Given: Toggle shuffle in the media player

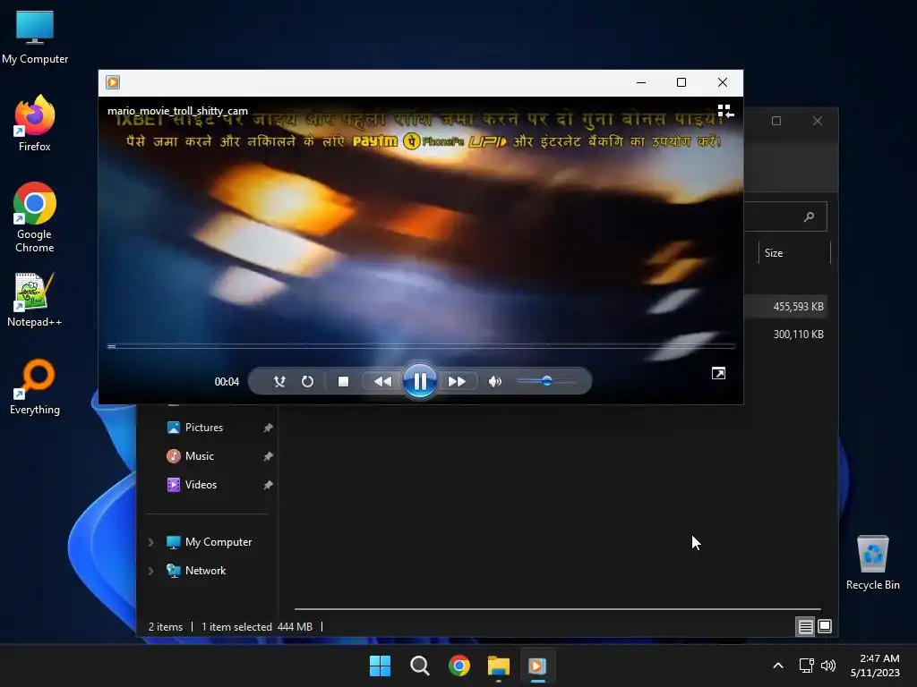Looking at the screenshot, I should point(279,381).
